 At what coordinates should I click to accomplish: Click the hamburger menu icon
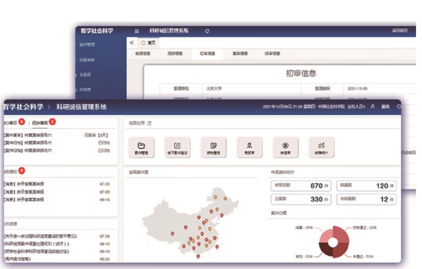[x=137, y=31]
